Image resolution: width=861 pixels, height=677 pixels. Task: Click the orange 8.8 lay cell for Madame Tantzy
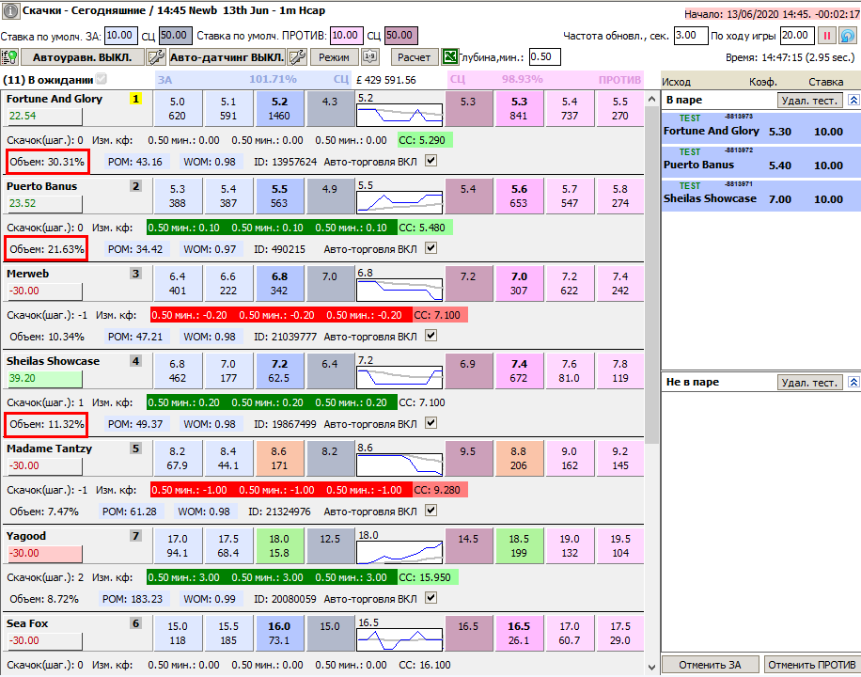coord(518,458)
